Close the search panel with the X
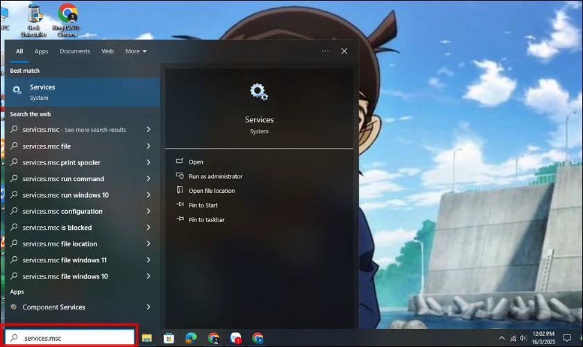This screenshot has height=347, width=583. pyautogui.click(x=344, y=51)
